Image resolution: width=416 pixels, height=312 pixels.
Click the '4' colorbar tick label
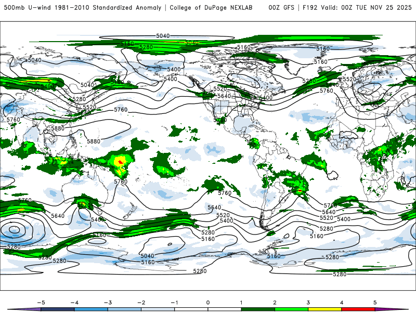click(342, 303)
